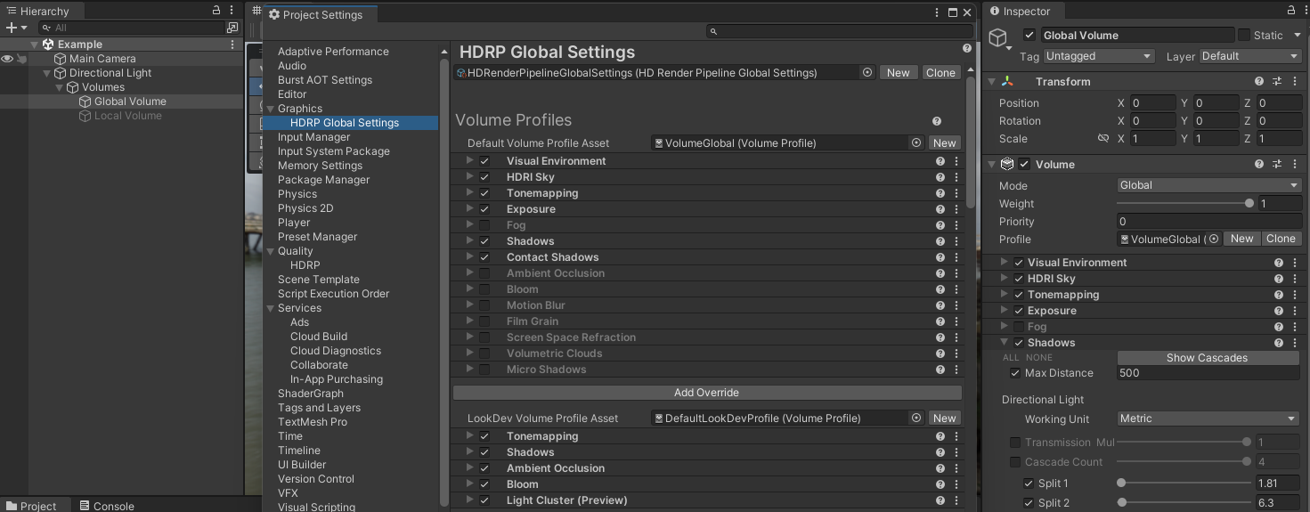The height and width of the screenshot is (512, 1310).
Task: Open help for Contact Shadows override
Action: pos(940,257)
